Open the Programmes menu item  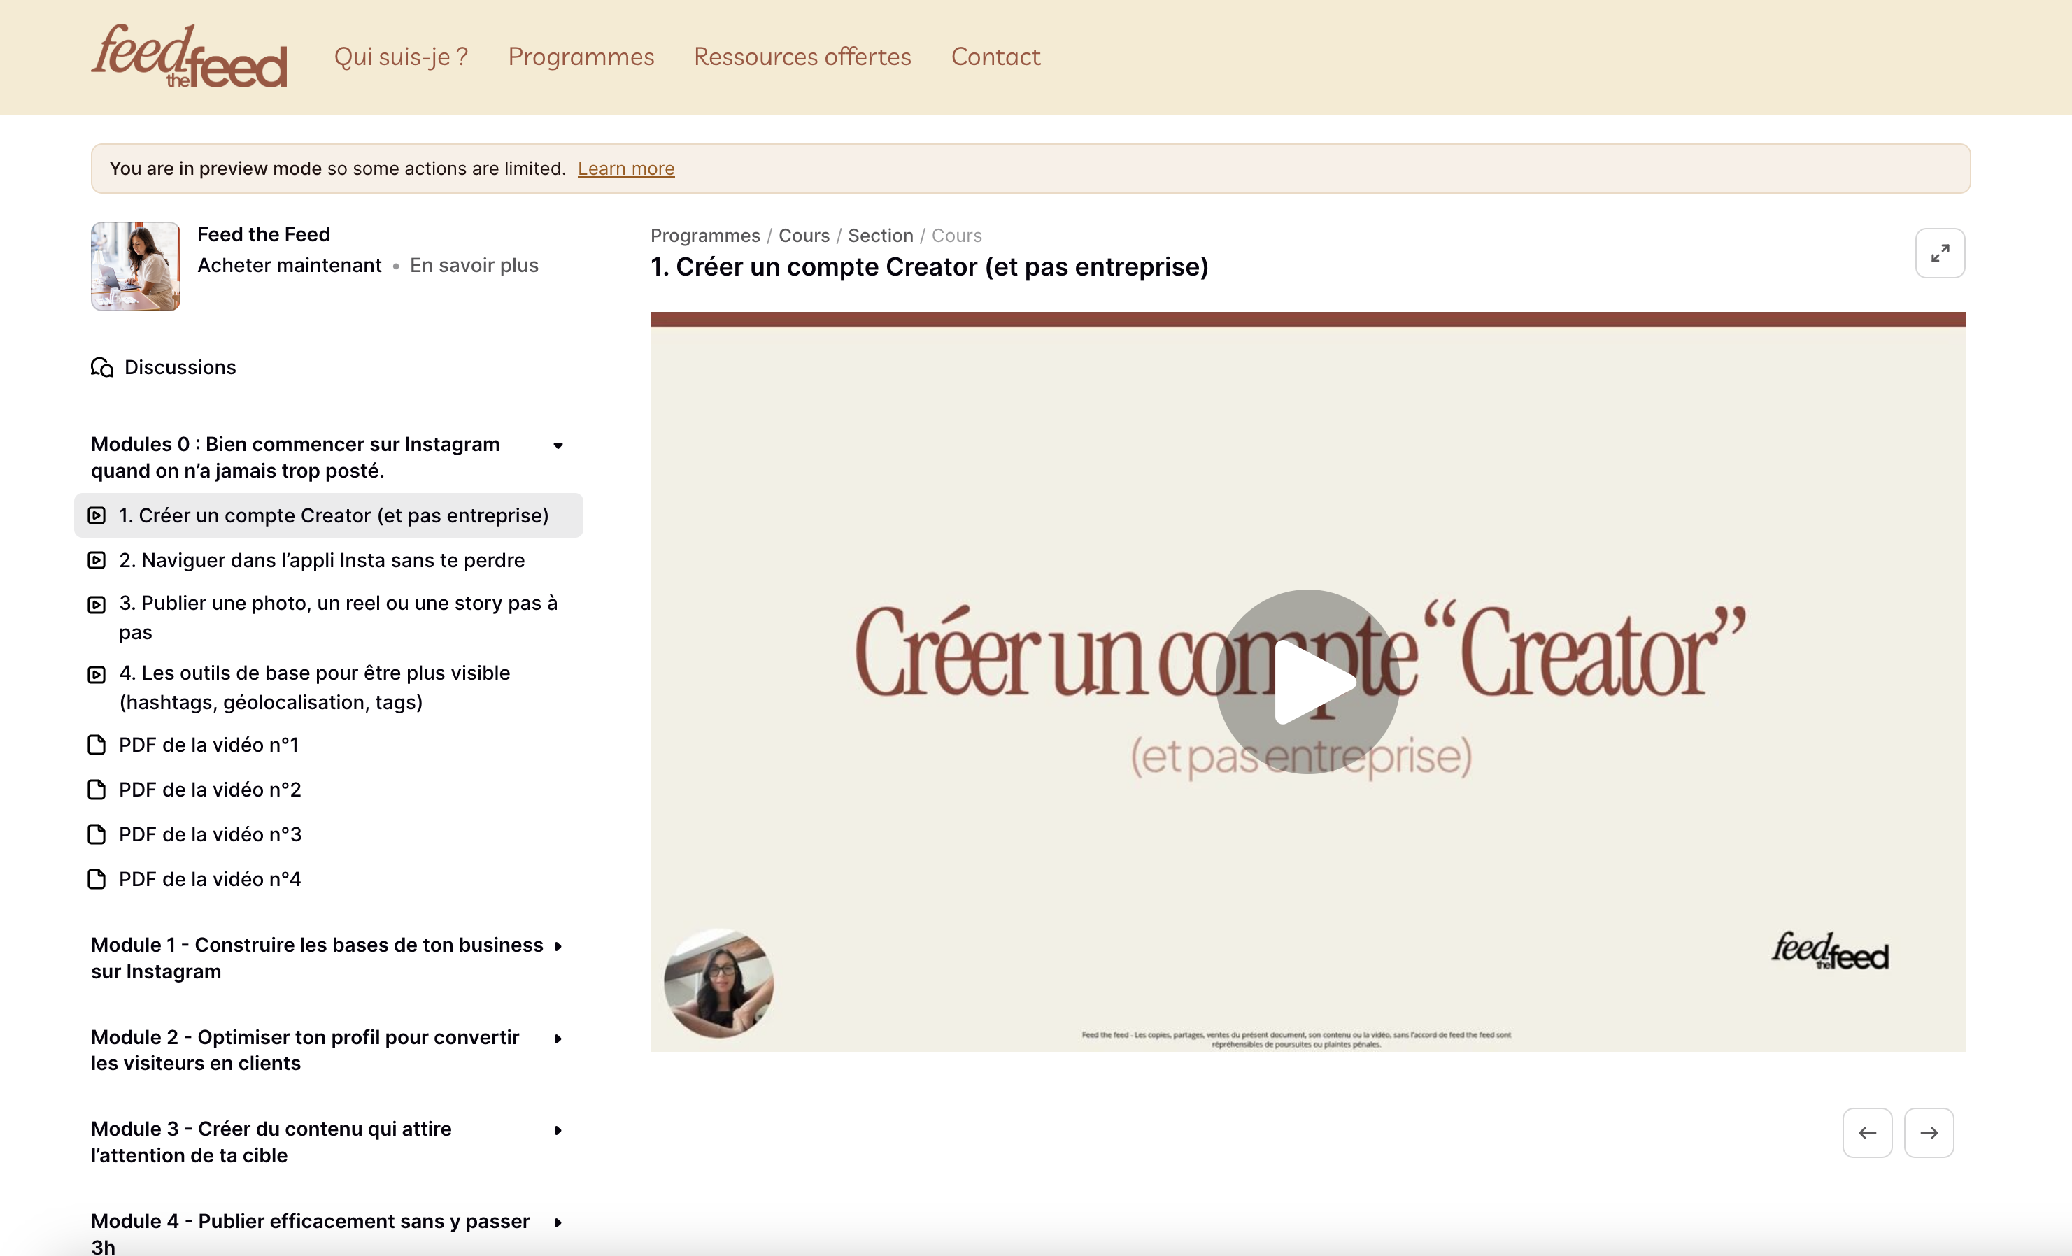click(580, 57)
